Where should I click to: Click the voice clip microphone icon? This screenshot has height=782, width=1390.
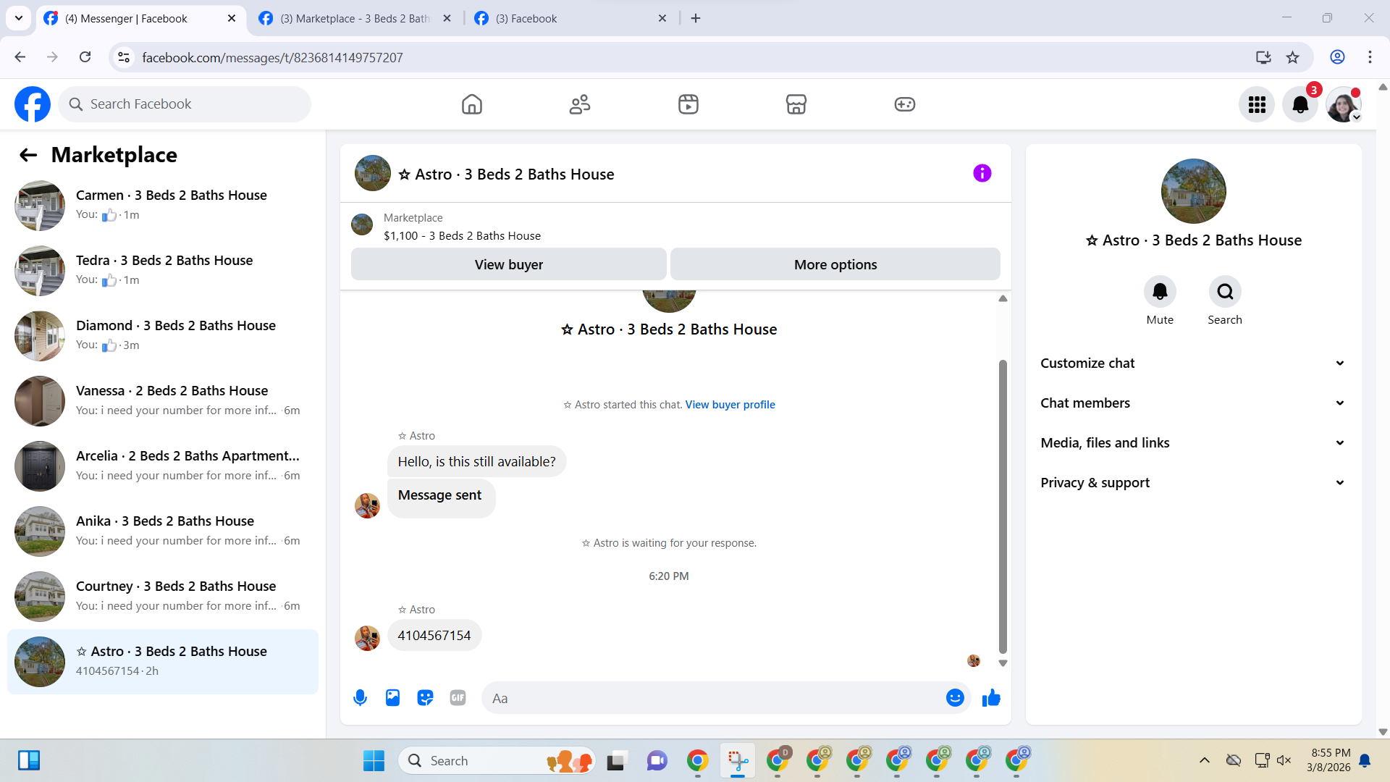(360, 698)
